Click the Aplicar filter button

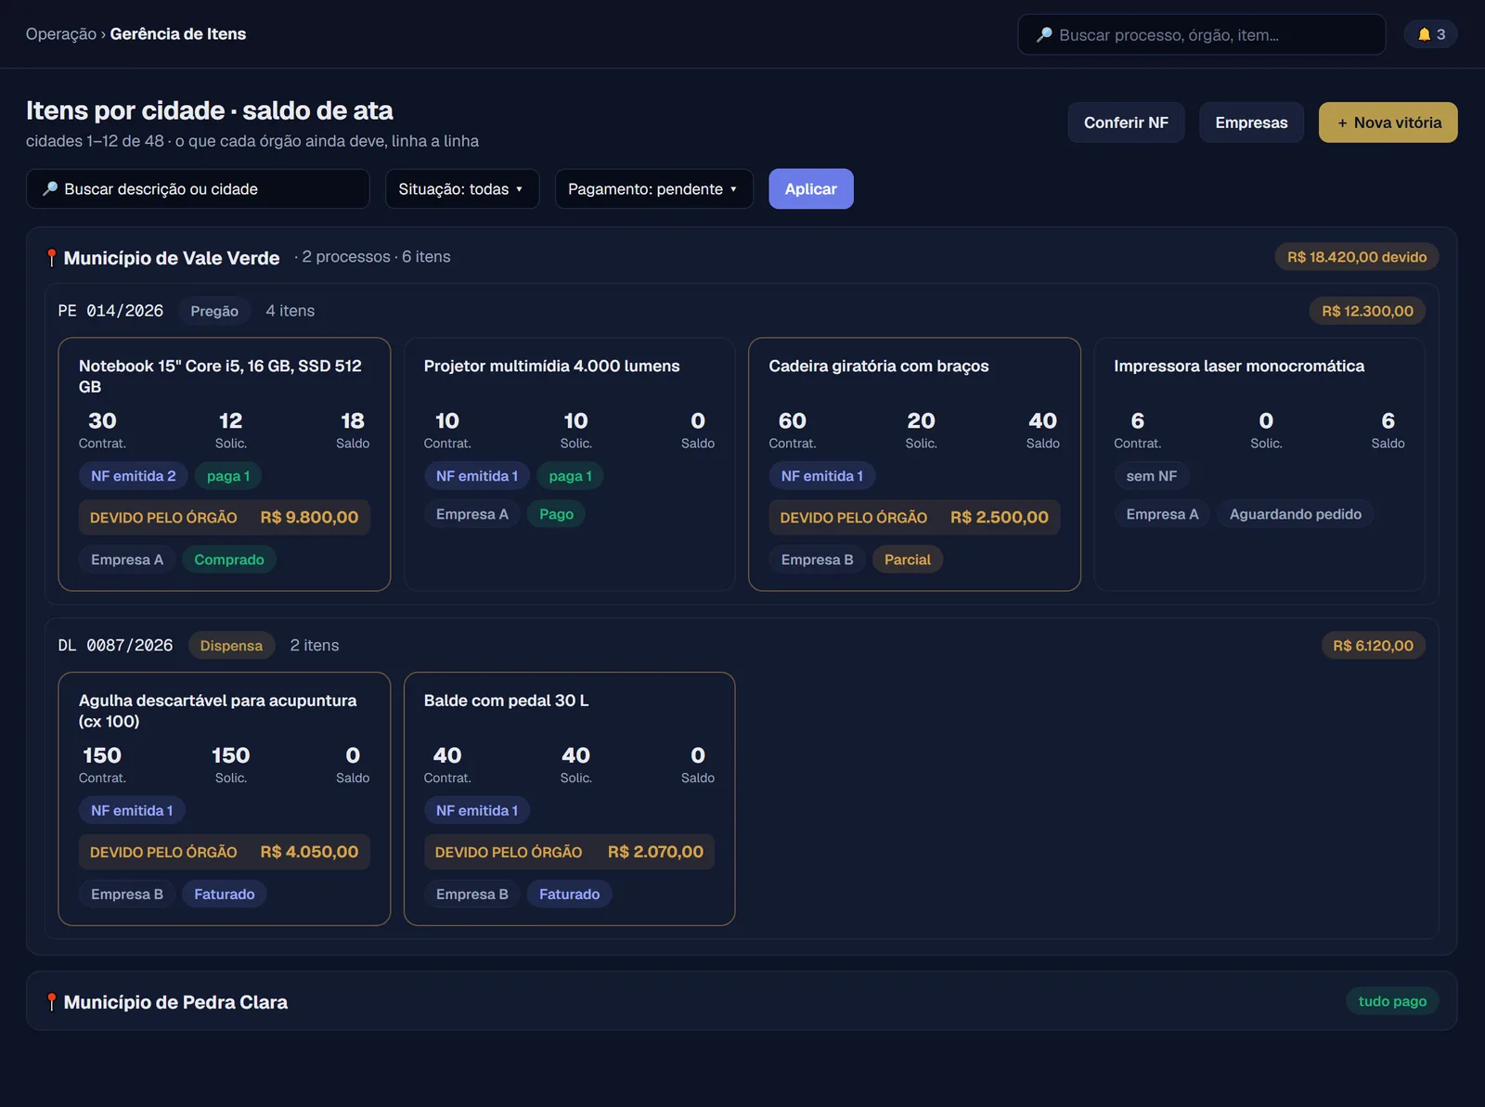(x=811, y=188)
